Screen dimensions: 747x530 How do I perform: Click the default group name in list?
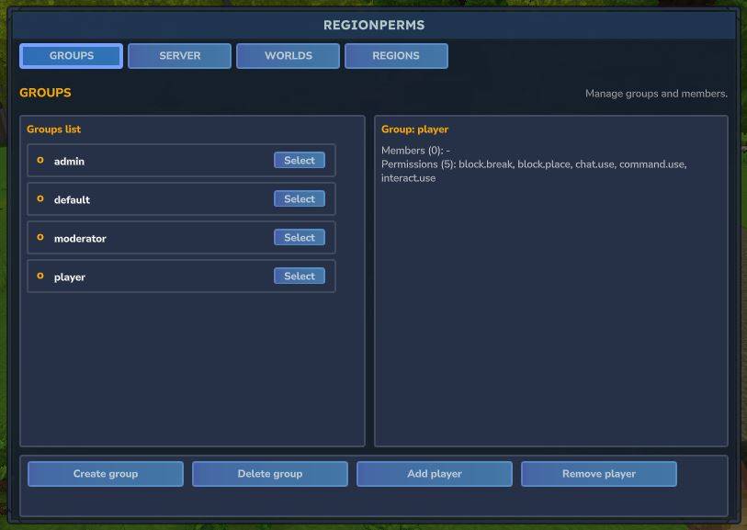tap(72, 200)
